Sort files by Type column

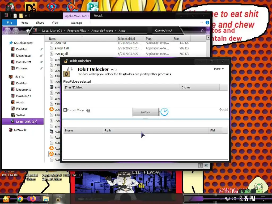158,39
